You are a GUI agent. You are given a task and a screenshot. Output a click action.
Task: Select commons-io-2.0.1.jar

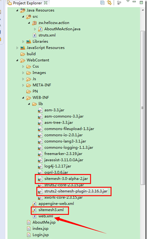coord(64,135)
